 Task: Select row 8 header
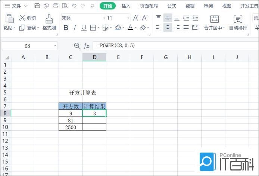[x=6, y=113]
